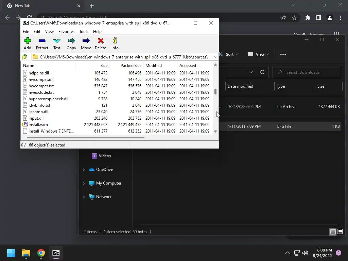Image resolution: width=348 pixels, height=261 pixels.
Task: Open Google apps grid icon
Action: click(336, 34)
